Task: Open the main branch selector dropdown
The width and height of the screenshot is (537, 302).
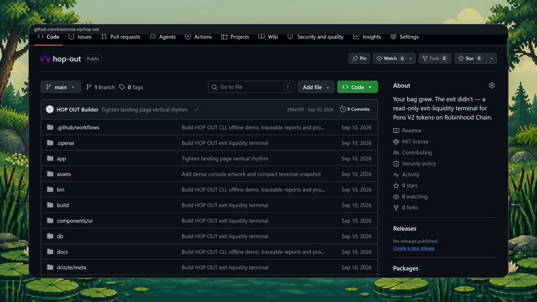Action: pos(61,87)
